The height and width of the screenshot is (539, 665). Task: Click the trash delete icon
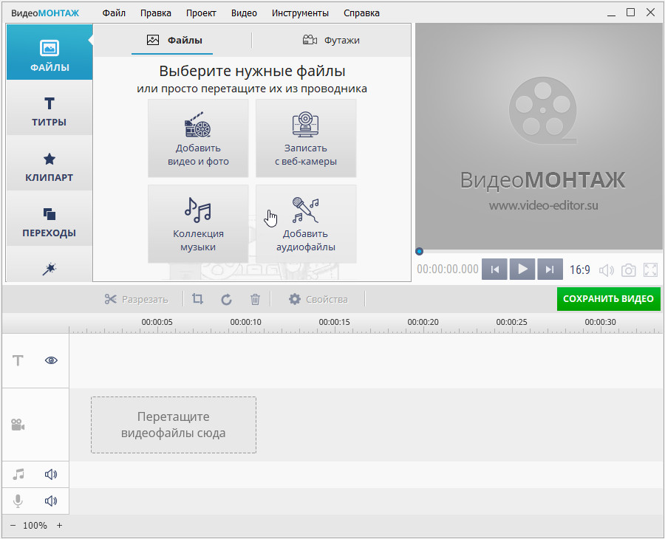point(255,299)
